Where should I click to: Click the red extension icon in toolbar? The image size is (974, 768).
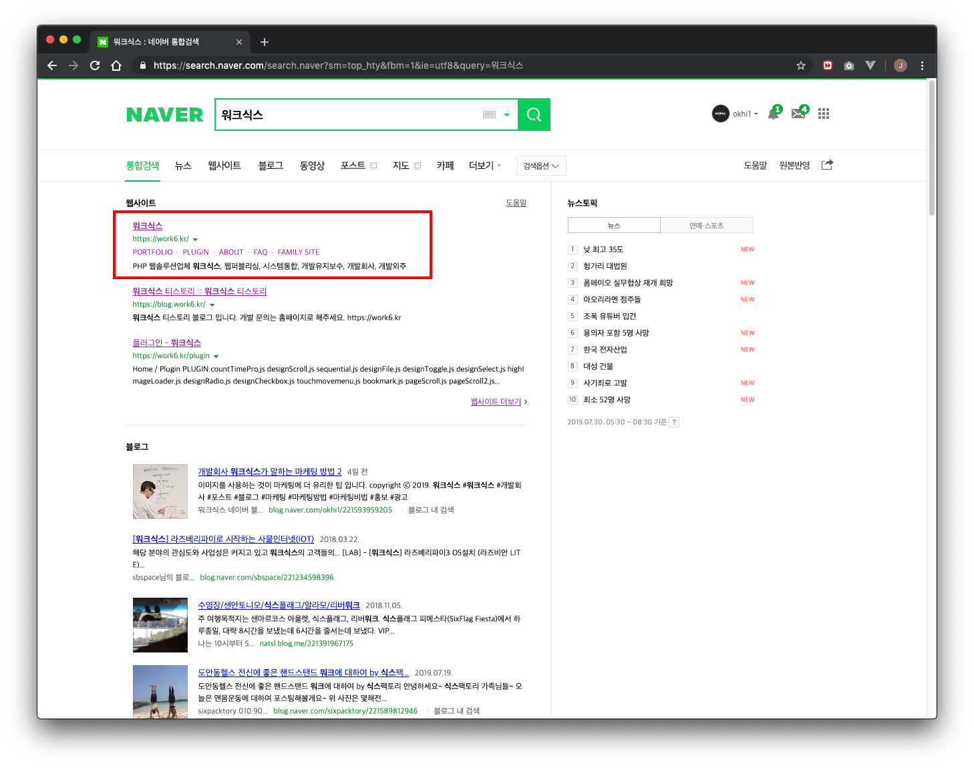click(828, 65)
